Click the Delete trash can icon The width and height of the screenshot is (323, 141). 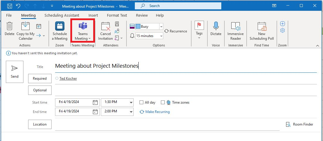coord(9,27)
